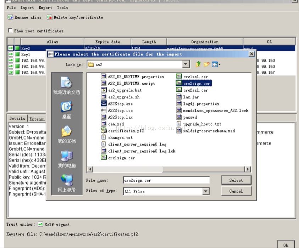
Task: Expand the Files of type dropdown
Action: (x=206, y=191)
